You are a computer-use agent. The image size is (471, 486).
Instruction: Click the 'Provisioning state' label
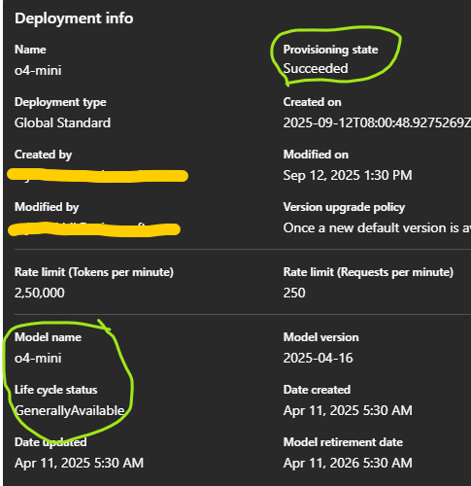(330, 50)
